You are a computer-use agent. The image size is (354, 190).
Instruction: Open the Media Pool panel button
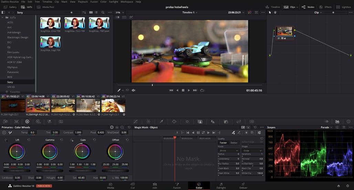tap(45, 7)
